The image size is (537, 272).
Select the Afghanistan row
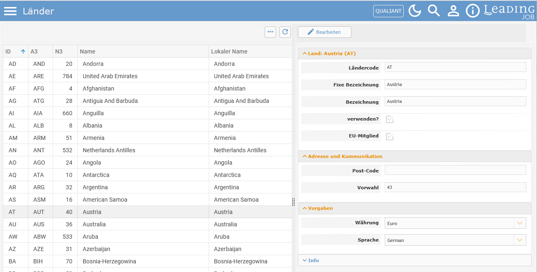click(147, 88)
